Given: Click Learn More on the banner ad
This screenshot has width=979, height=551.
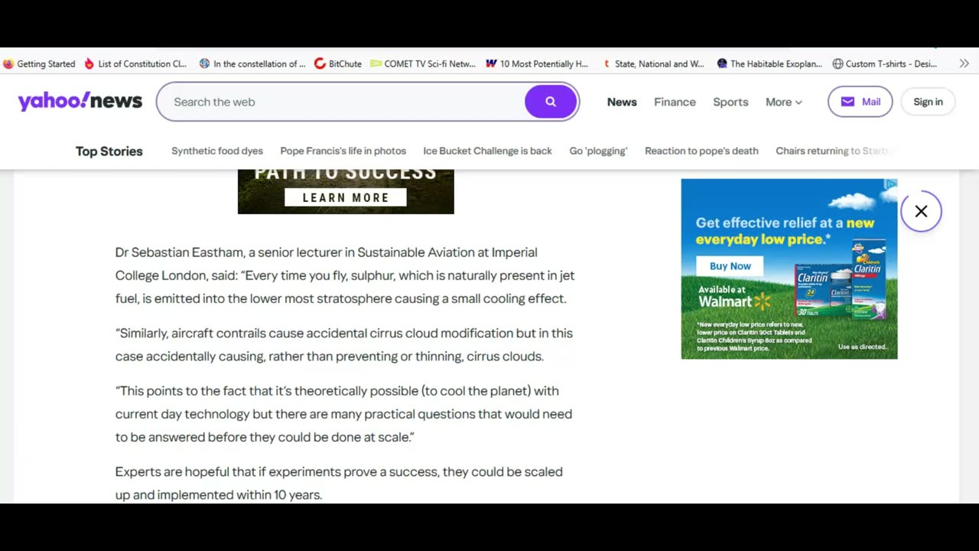Looking at the screenshot, I should [x=346, y=197].
